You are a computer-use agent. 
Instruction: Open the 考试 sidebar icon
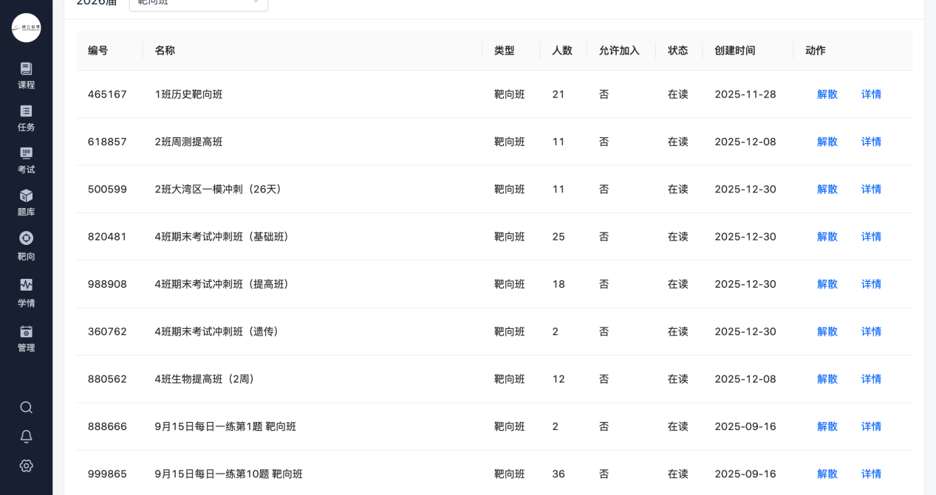tap(26, 160)
